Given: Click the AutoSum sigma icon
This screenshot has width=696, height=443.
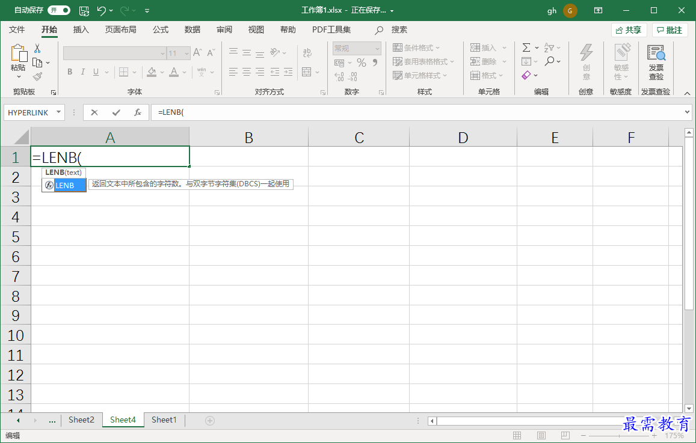Looking at the screenshot, I should [526, 47].
